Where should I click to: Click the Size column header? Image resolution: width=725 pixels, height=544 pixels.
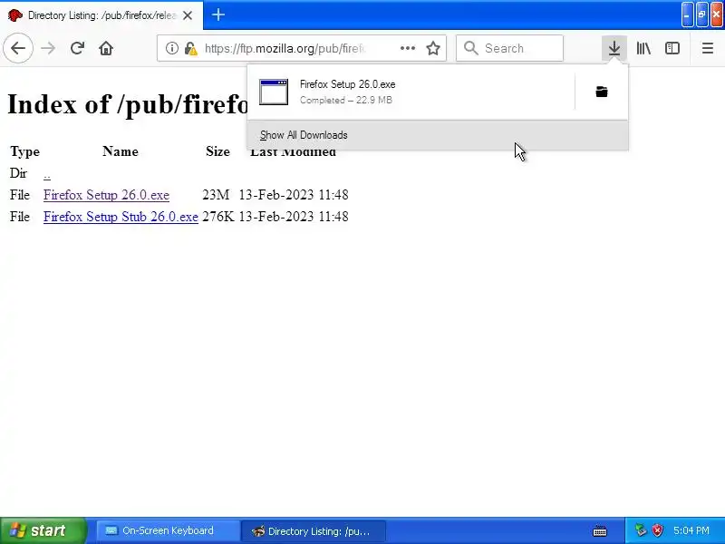tap(217, 151)
